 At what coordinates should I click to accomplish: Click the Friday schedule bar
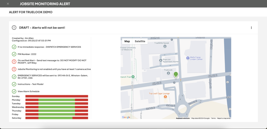pyautogui.click(x=57, y=114)
